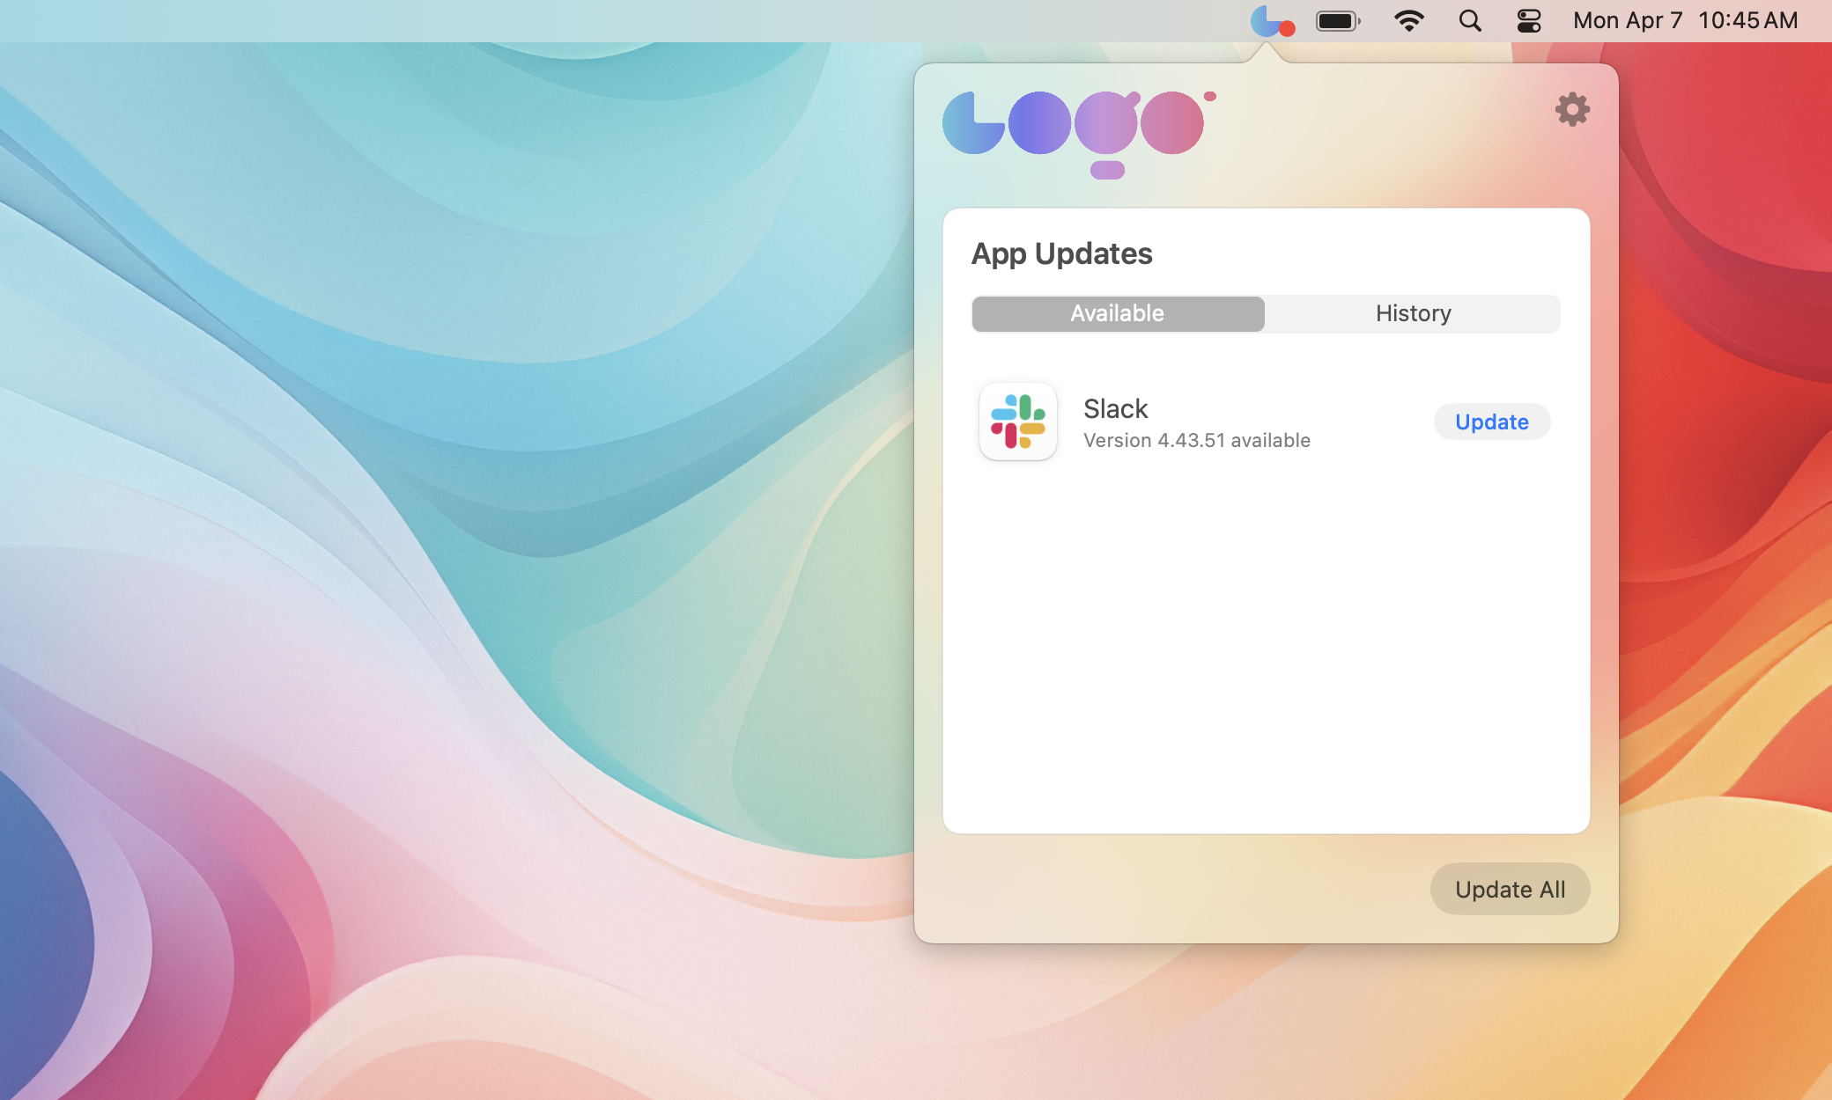
Task: Update the Slack app
Action: [x=1491, y=422]
